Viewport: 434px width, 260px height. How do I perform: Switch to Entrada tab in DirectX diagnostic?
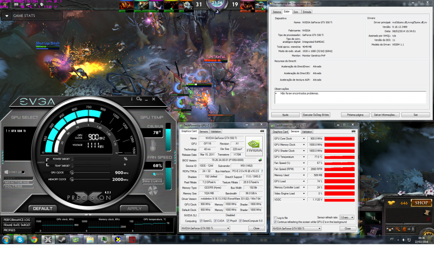pyautogui.click(x=307, y=12)
